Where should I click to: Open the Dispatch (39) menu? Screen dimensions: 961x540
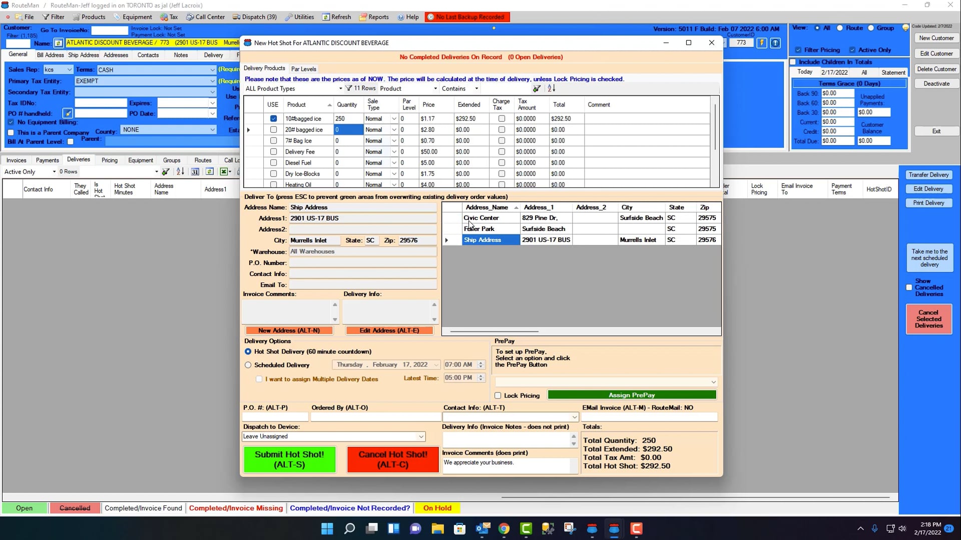tap(255, 17)
